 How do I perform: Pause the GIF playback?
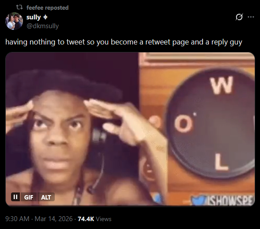(15, 197)
